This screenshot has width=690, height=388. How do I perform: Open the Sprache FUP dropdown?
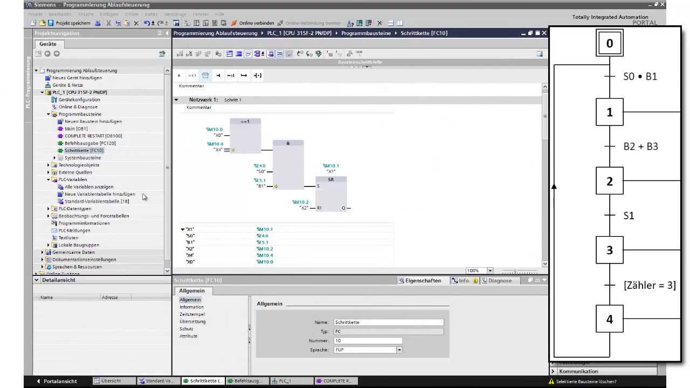click(399, 350)
